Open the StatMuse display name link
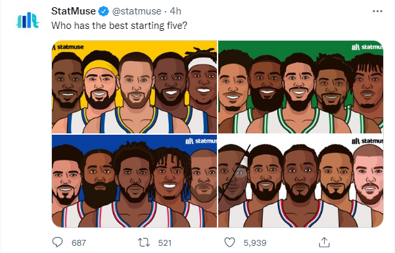The height and width of the screenshot is (253, 395). pyautogui.click(x=74, y=11)
